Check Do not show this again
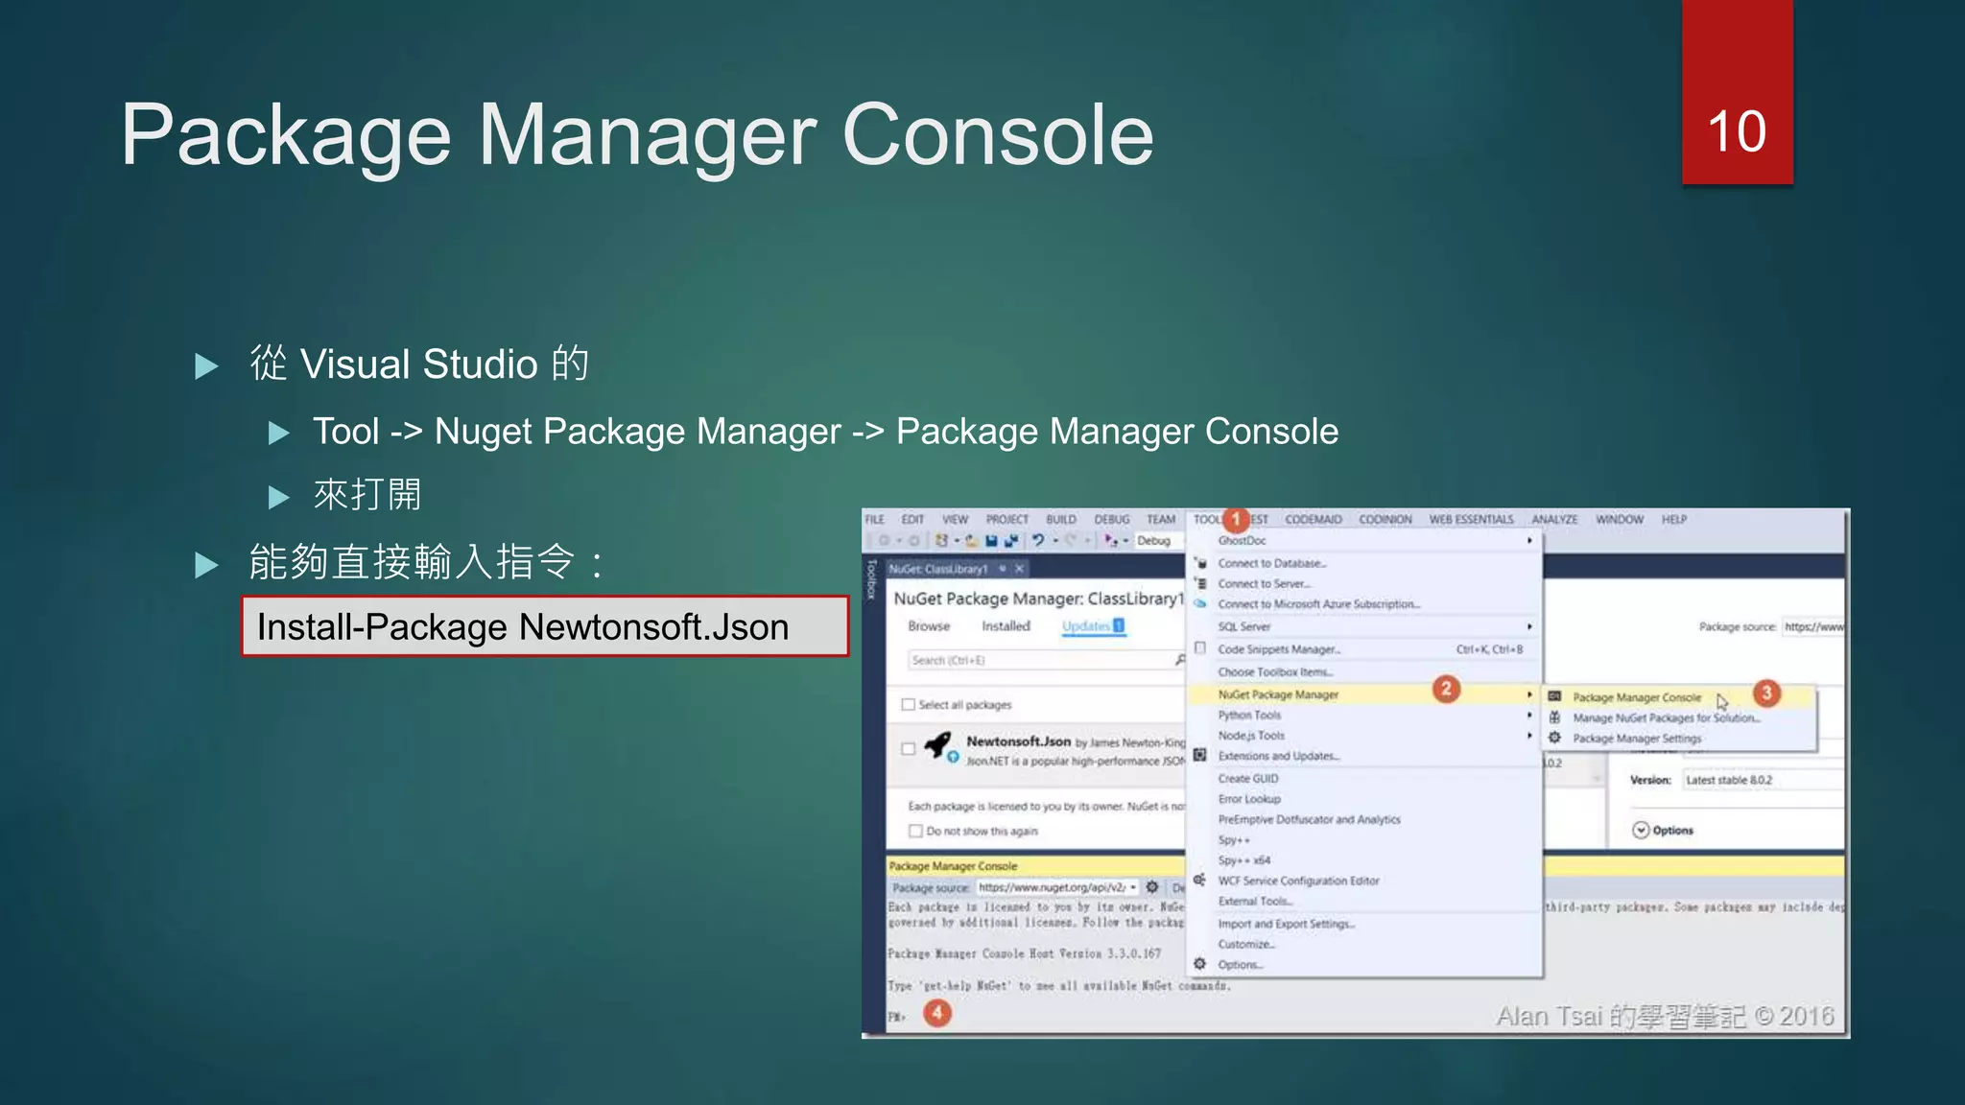 (915, 831)
